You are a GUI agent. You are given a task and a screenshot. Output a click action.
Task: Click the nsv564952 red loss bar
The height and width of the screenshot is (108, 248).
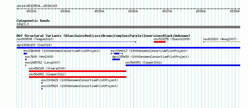pos(77,77)
